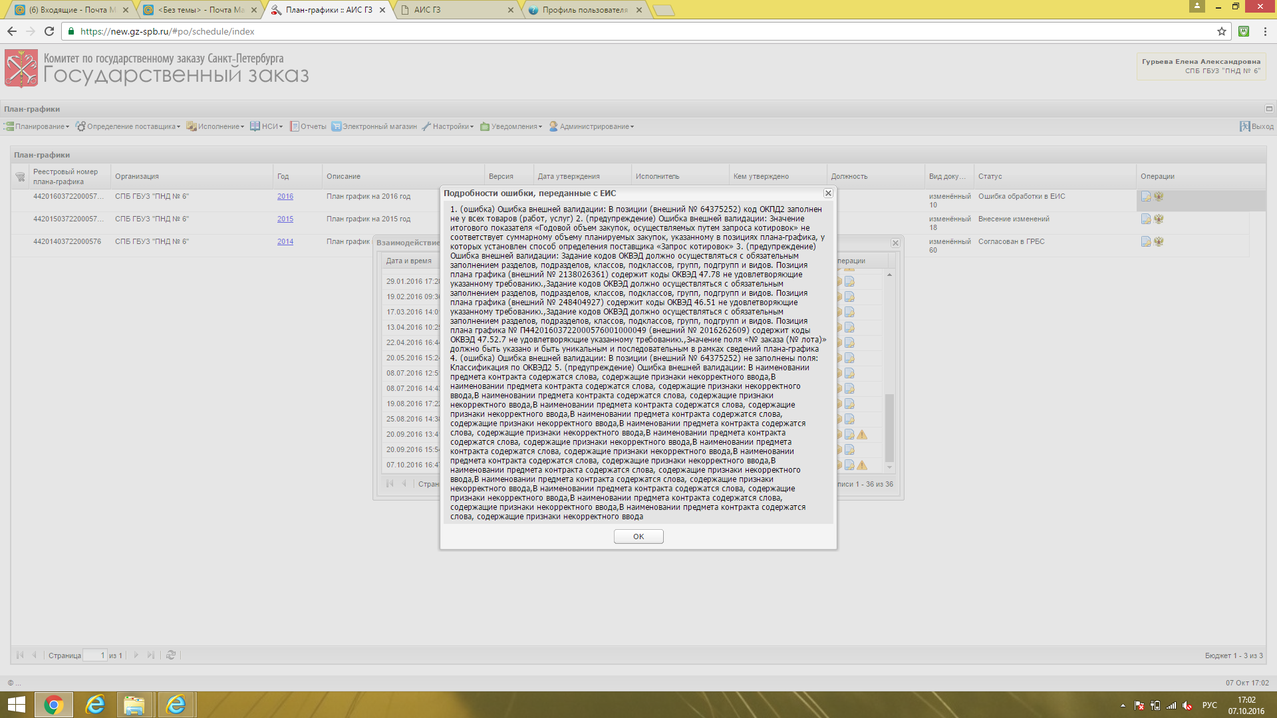Click the 2016 year link
Viewport: 1277px width, 718px height.
[x=285, y=196]
